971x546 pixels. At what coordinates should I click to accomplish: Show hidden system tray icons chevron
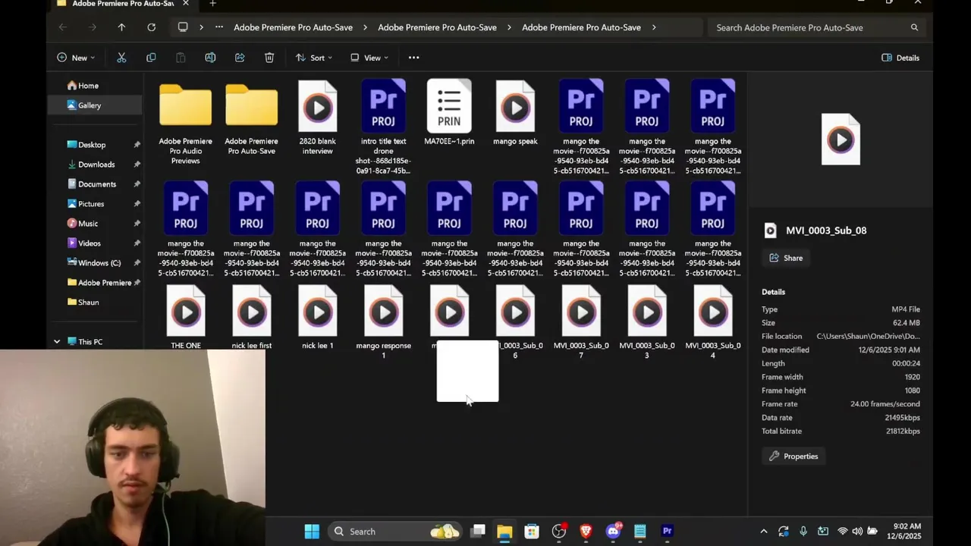tap(764, 532)
